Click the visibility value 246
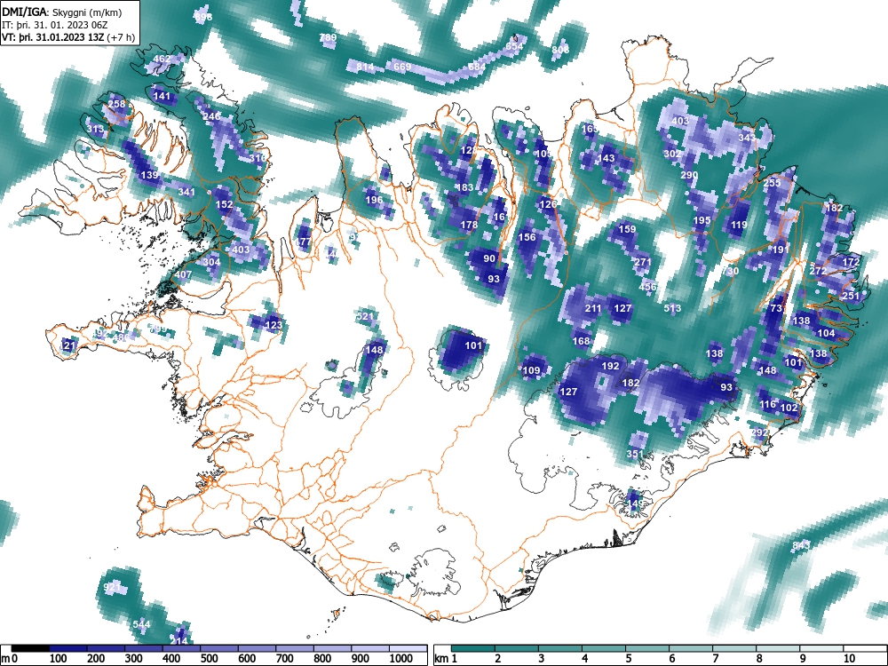The height and width of the screenshot is (666, 888). click(x=212, y=116)
